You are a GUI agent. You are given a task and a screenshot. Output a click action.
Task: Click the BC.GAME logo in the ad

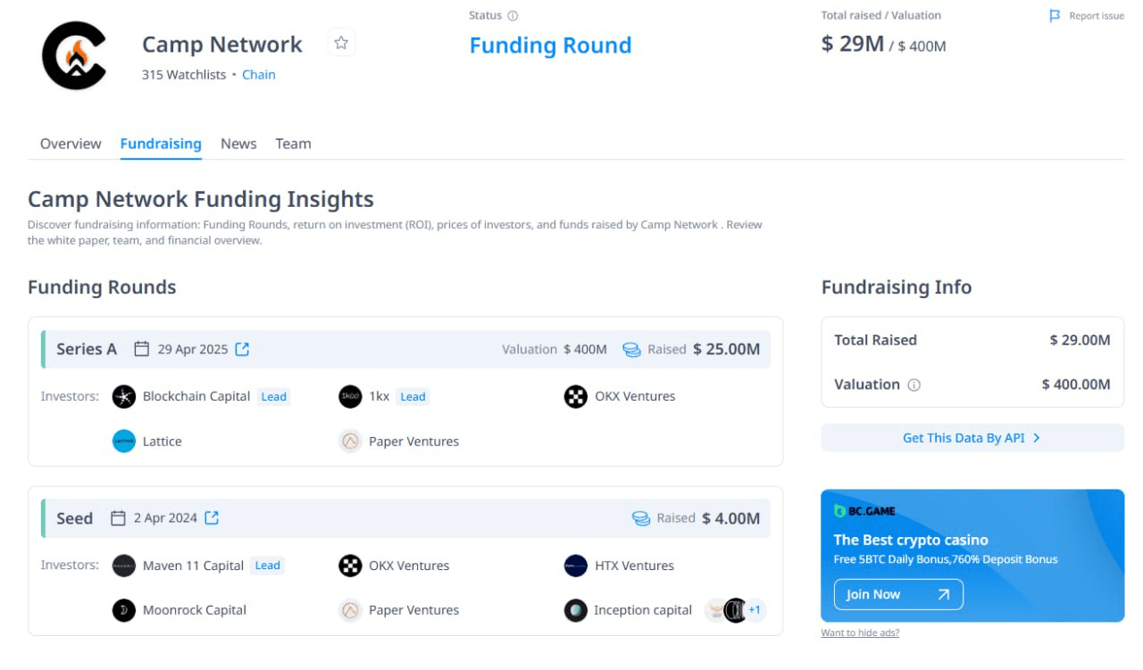tap(864, 511)
